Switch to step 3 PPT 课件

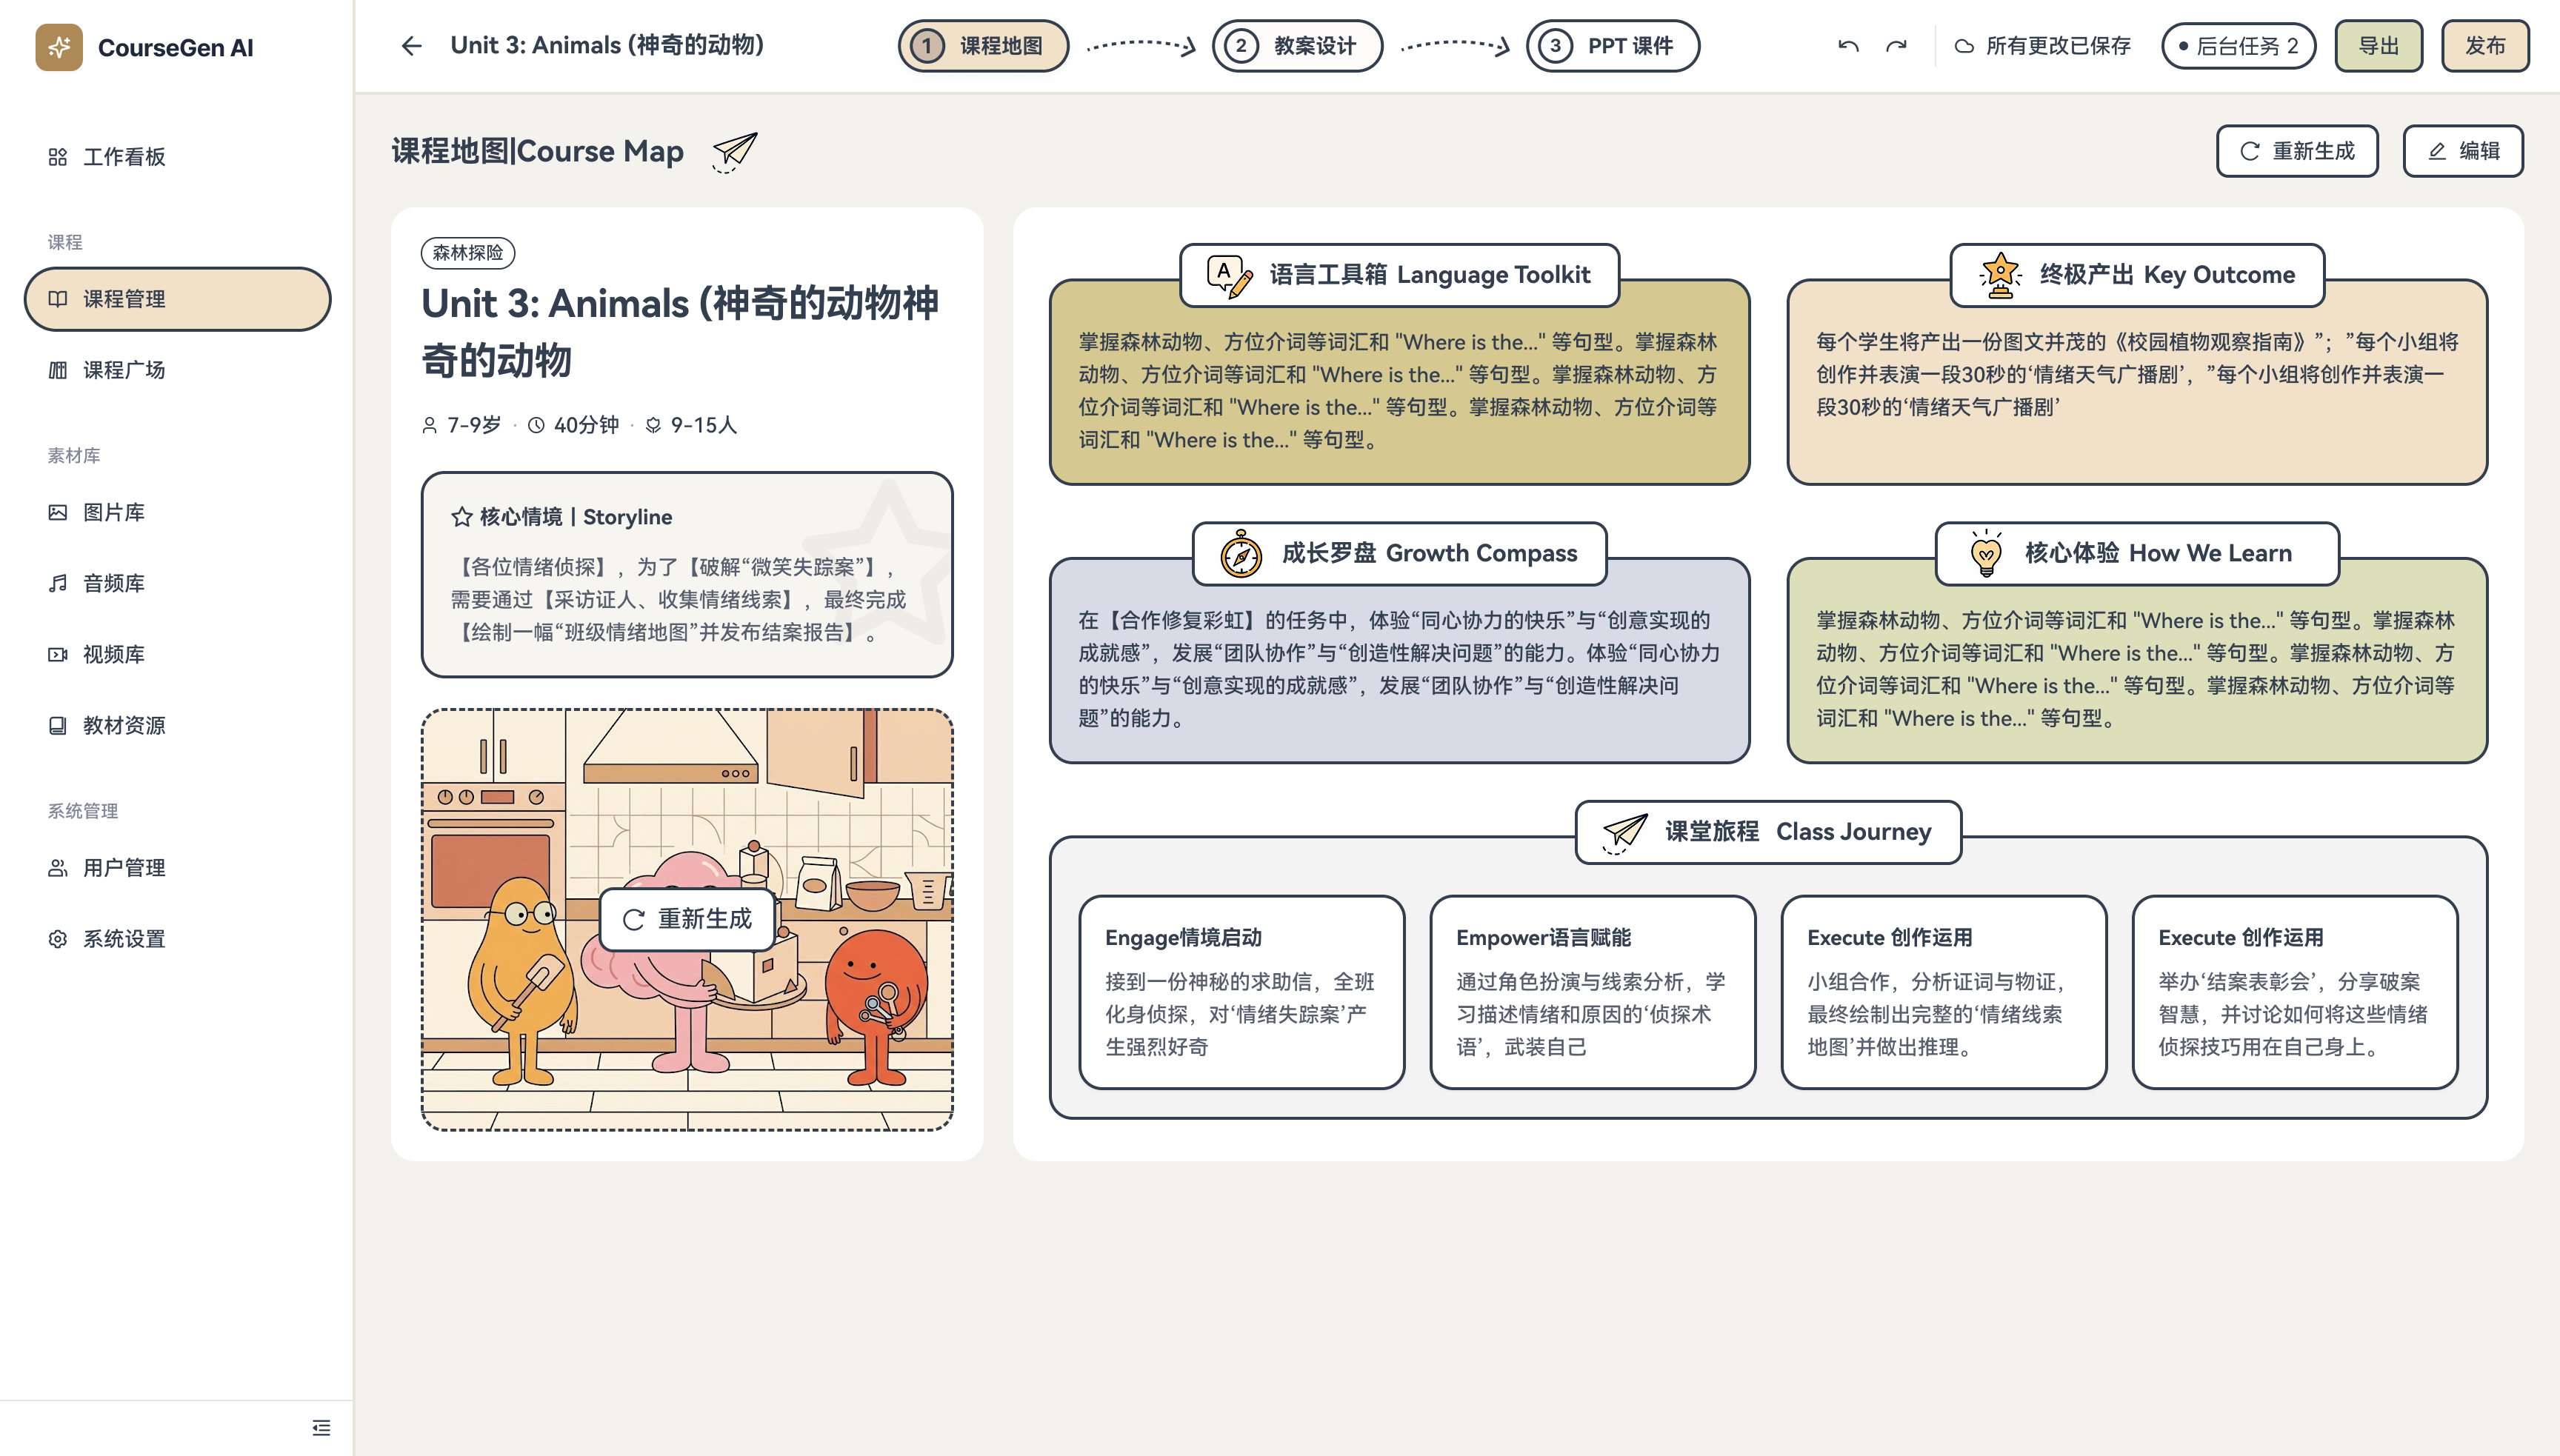click(x=1612, y=46)
